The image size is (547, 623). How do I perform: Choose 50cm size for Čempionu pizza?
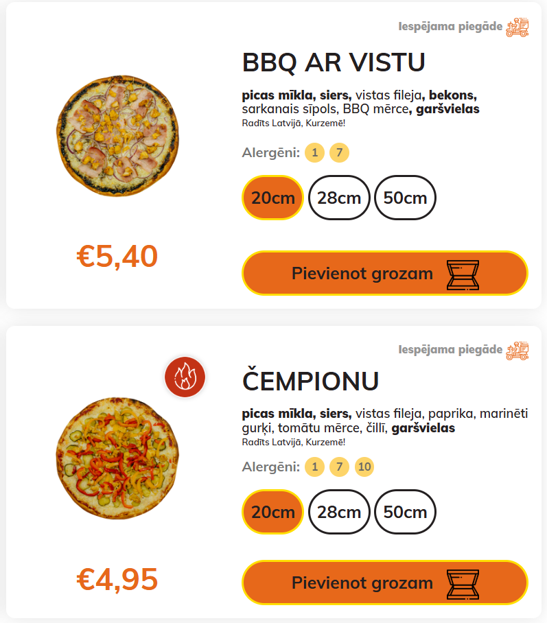pyautogui.click(x=405, y=512)
